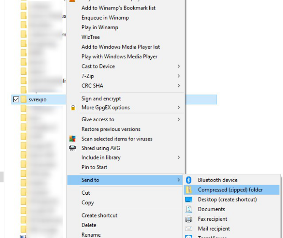This screenshot has height=238, width=283.
Task: Click the AVG shredder icon
Action: [73, 148]
